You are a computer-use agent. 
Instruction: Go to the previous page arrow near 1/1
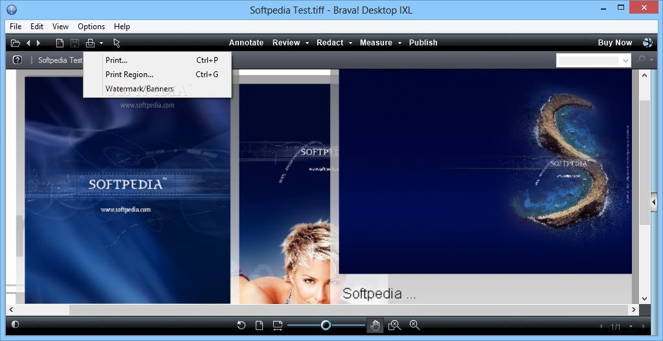[601, 327]
